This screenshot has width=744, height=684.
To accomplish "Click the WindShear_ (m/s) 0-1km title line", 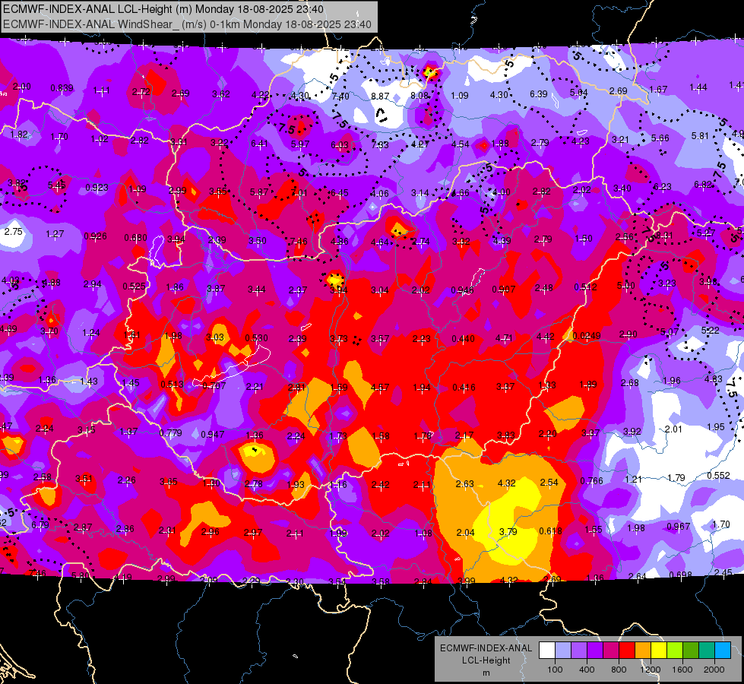I will 187,24.
